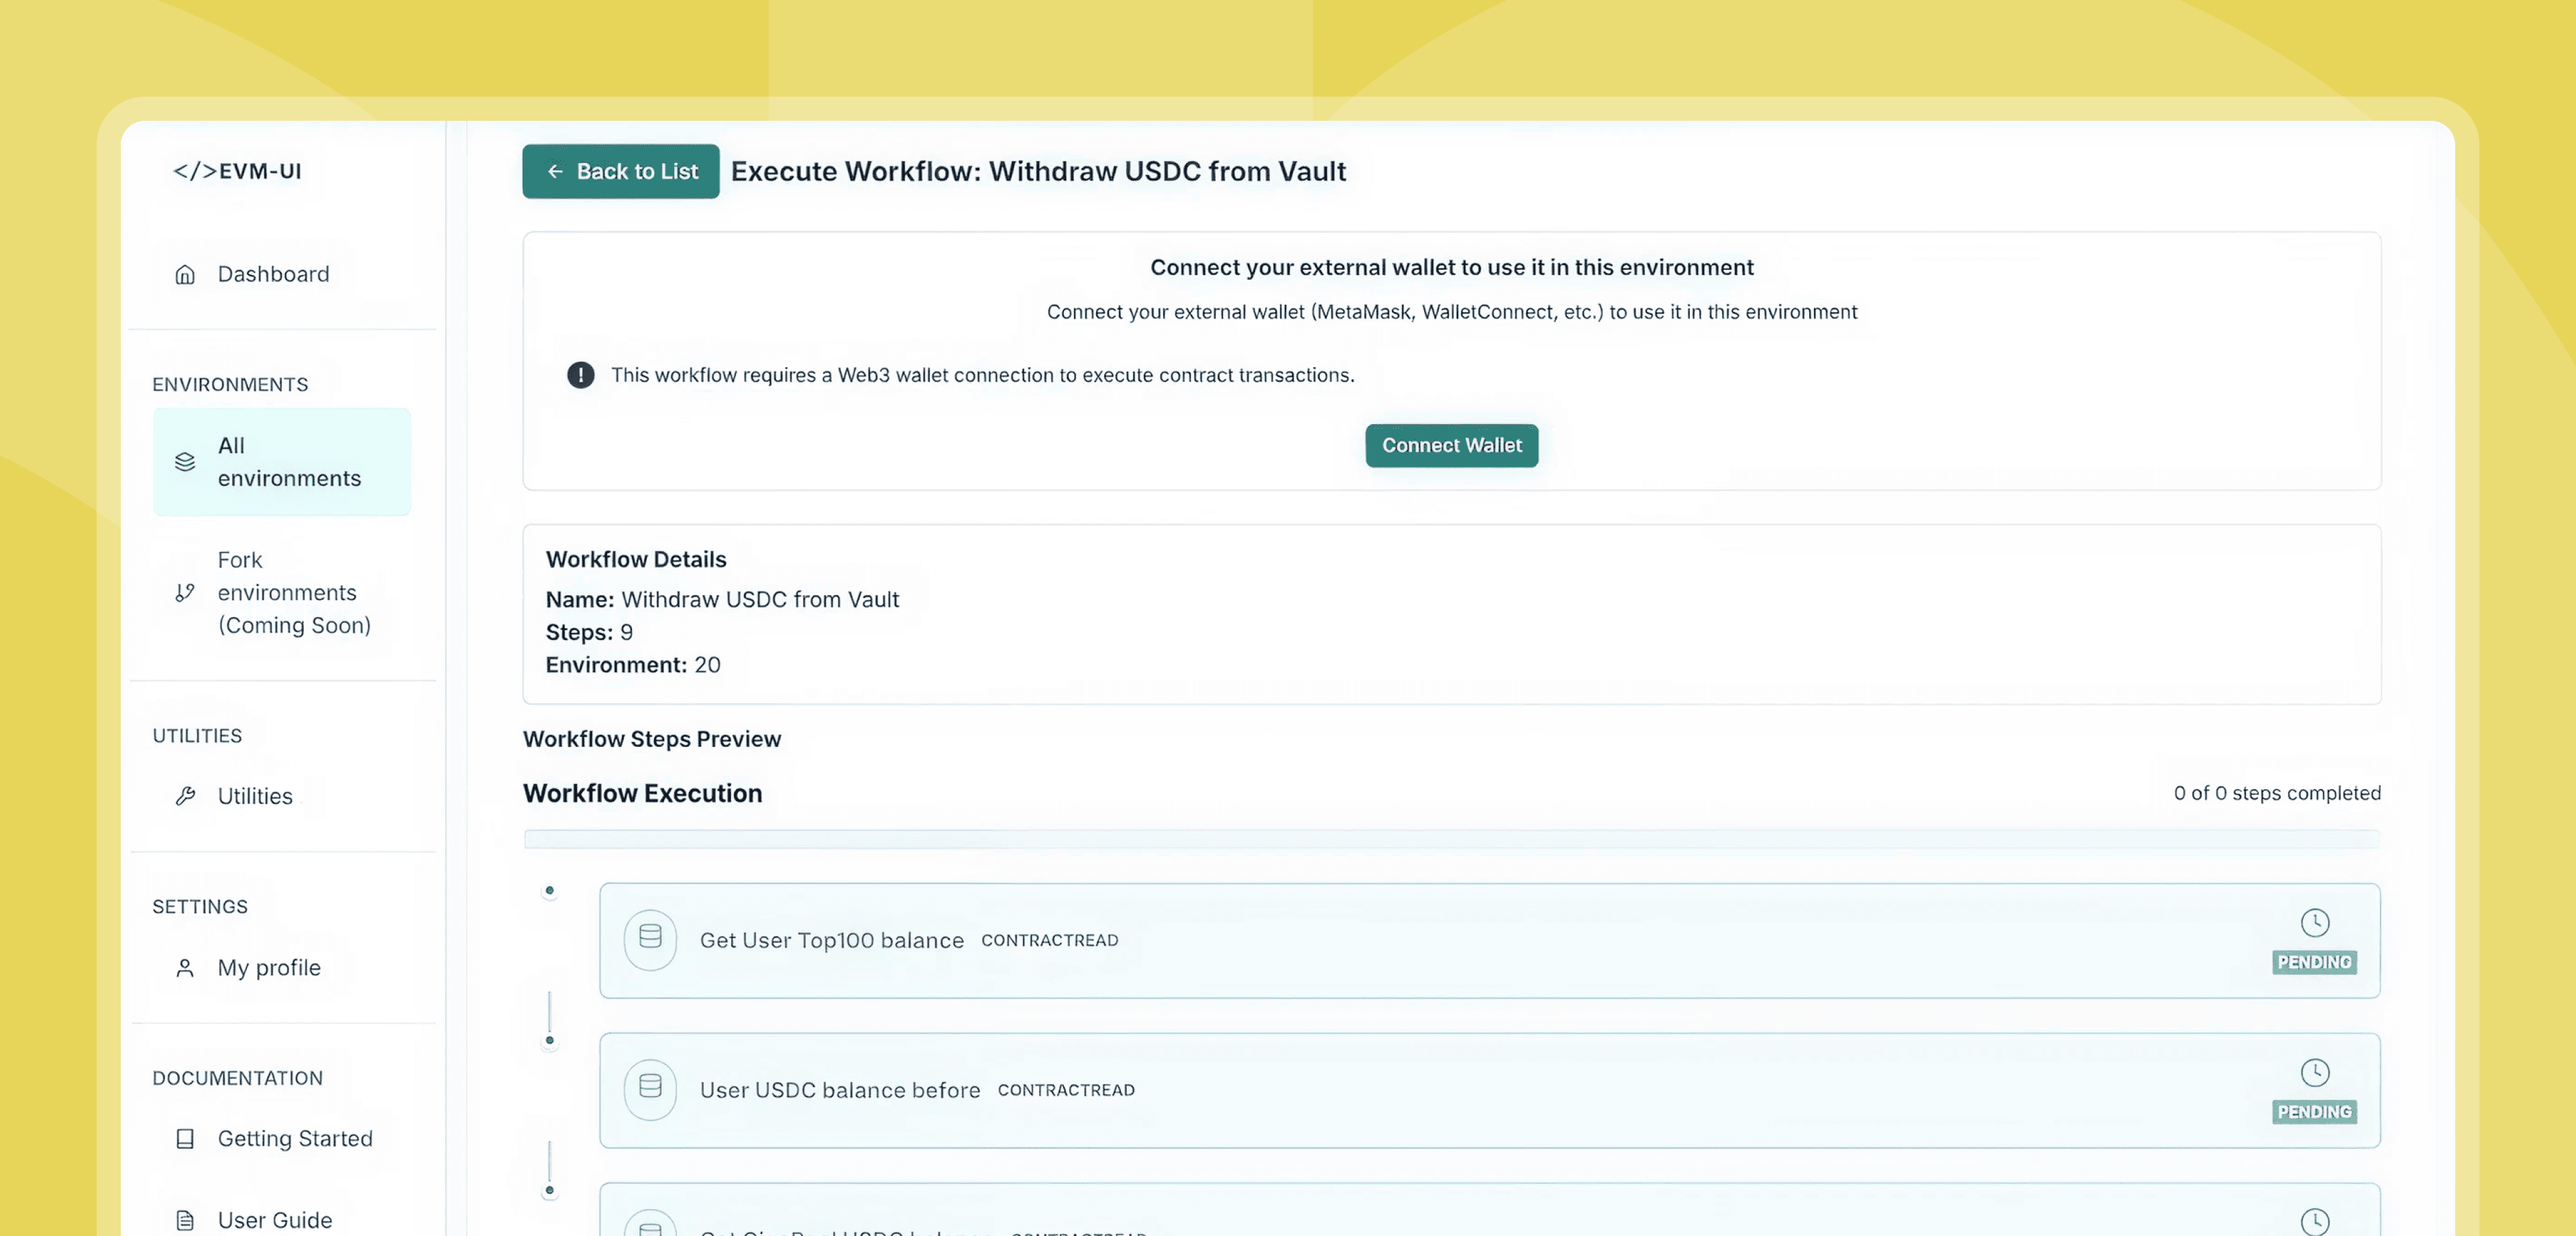Viewport: 2576px width, 1236px height.
Task: Click PENDING badge on Get User Top100 balance
Action: tap(2314, 962)
